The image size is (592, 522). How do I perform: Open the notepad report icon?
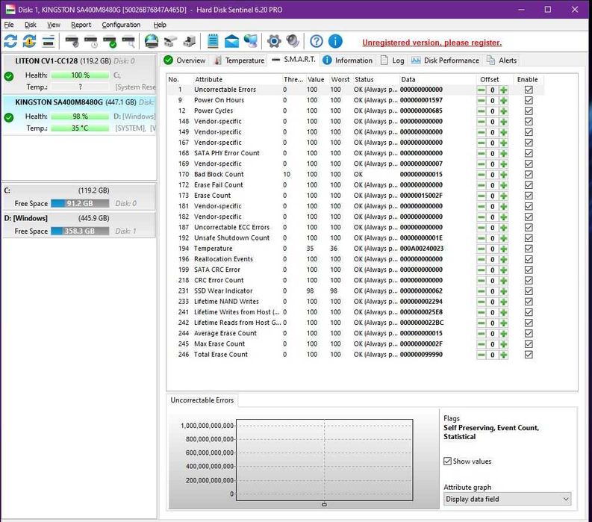(213, 41)
